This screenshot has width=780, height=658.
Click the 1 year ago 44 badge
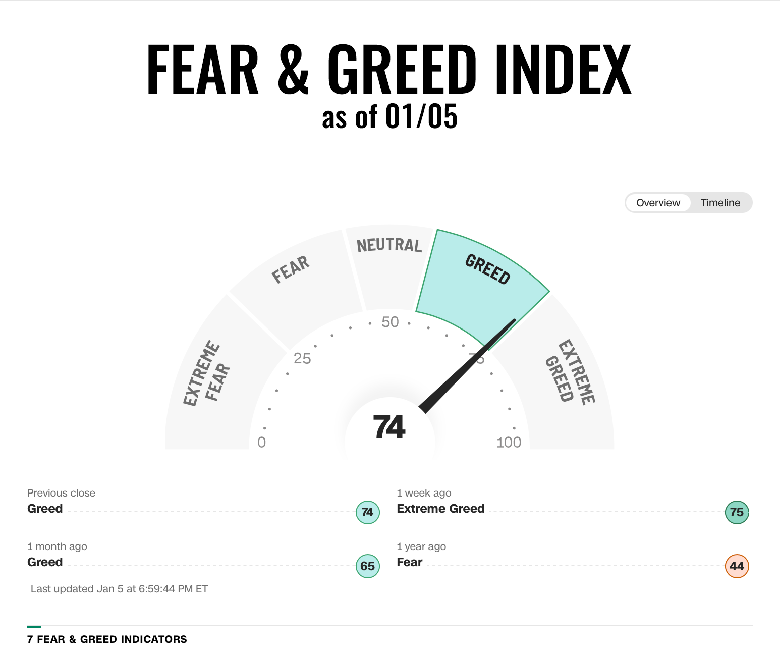(x=737, y=566)
